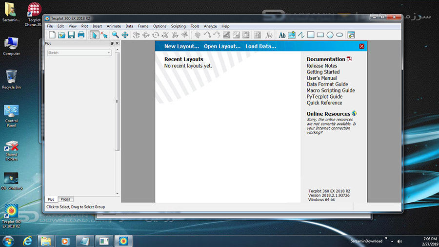
Task: Select the square shape tool
Action: (311, 35)
